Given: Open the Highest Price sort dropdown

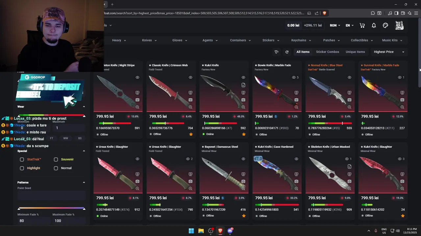Looking at the screenshot, I should (x=389, y=52).
